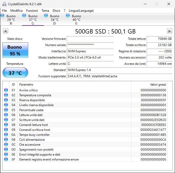Click status orb for Riserva disponibile row
The height and width of the screenshot is (173, 175).
tap(6, 100)
